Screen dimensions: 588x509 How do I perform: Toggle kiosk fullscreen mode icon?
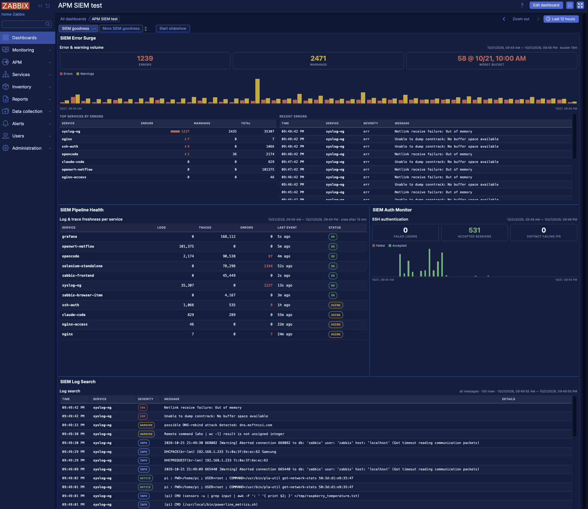pos(580,5)
